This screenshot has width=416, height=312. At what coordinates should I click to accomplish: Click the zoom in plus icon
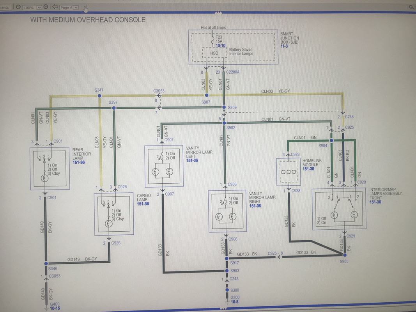46,7
